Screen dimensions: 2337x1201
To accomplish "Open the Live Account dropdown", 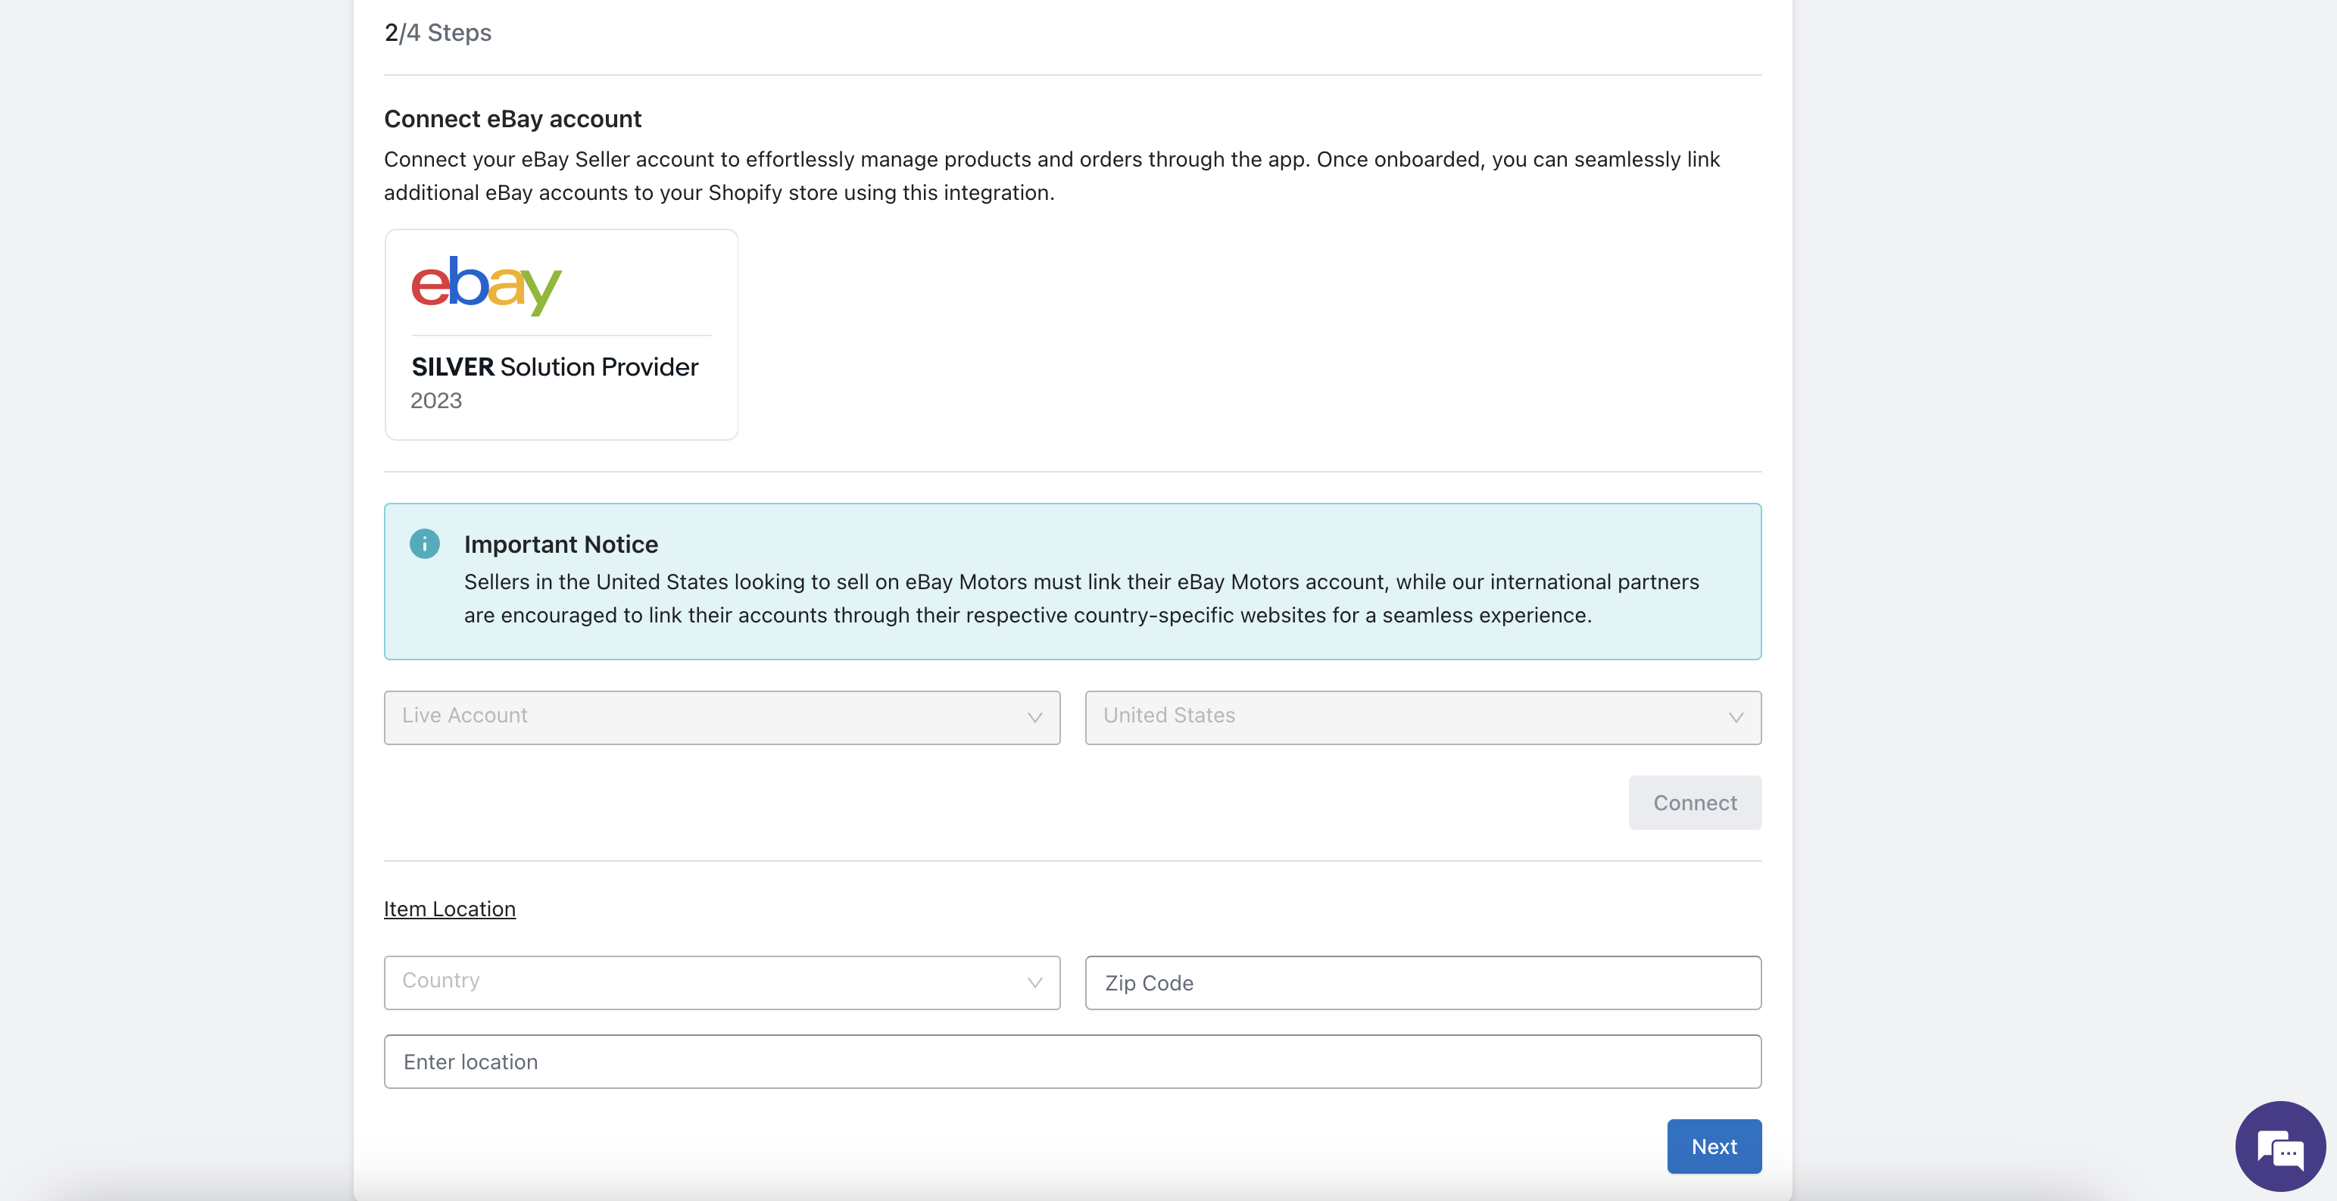I will (x=722, y=716).
